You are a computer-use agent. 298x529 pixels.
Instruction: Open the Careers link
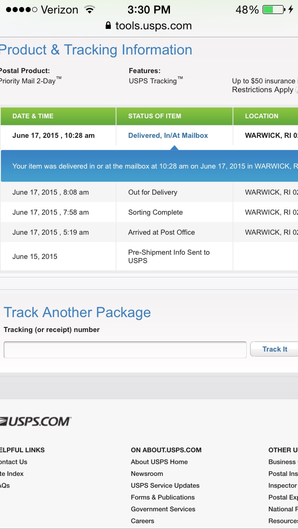pos(142,521)
